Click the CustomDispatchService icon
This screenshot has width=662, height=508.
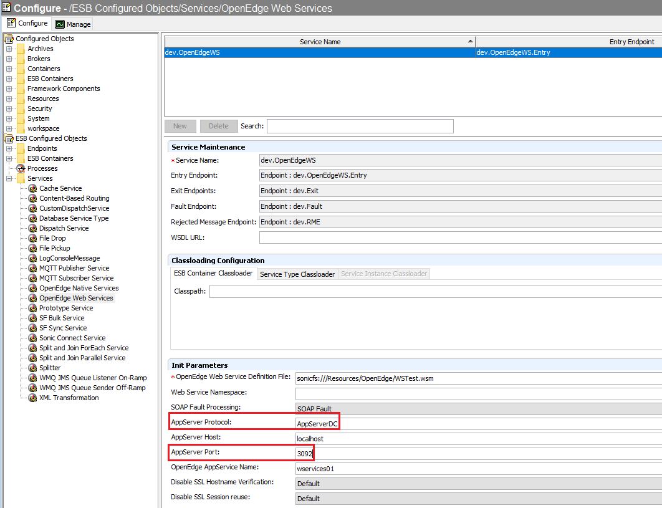point(32,208)
